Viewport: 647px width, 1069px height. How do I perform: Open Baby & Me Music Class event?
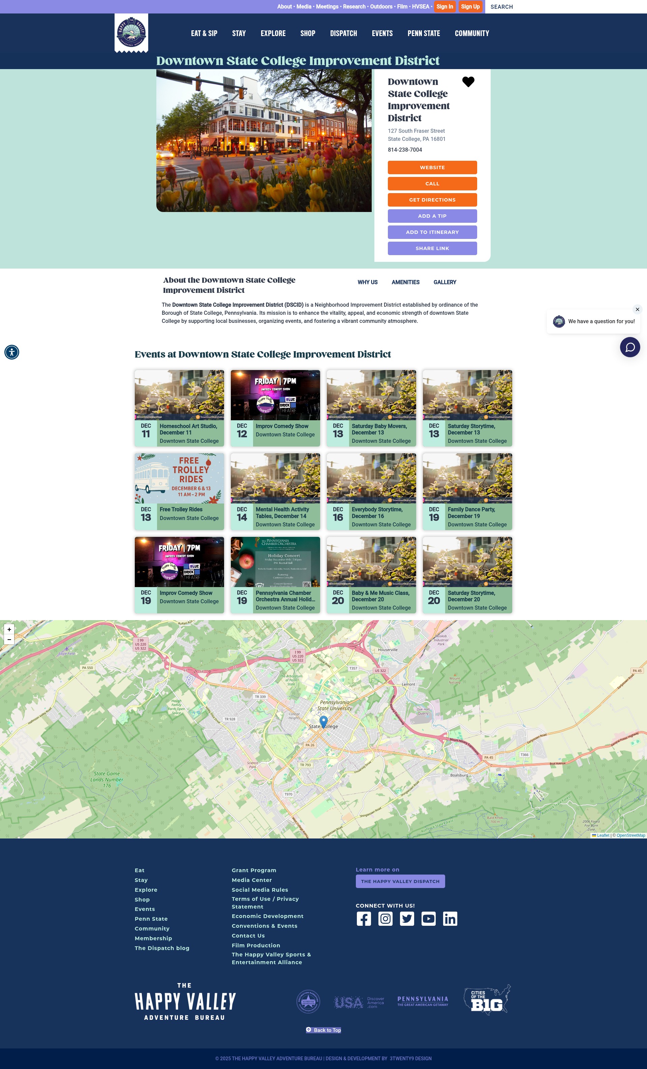pyautogui.click(x=371, y=575)
